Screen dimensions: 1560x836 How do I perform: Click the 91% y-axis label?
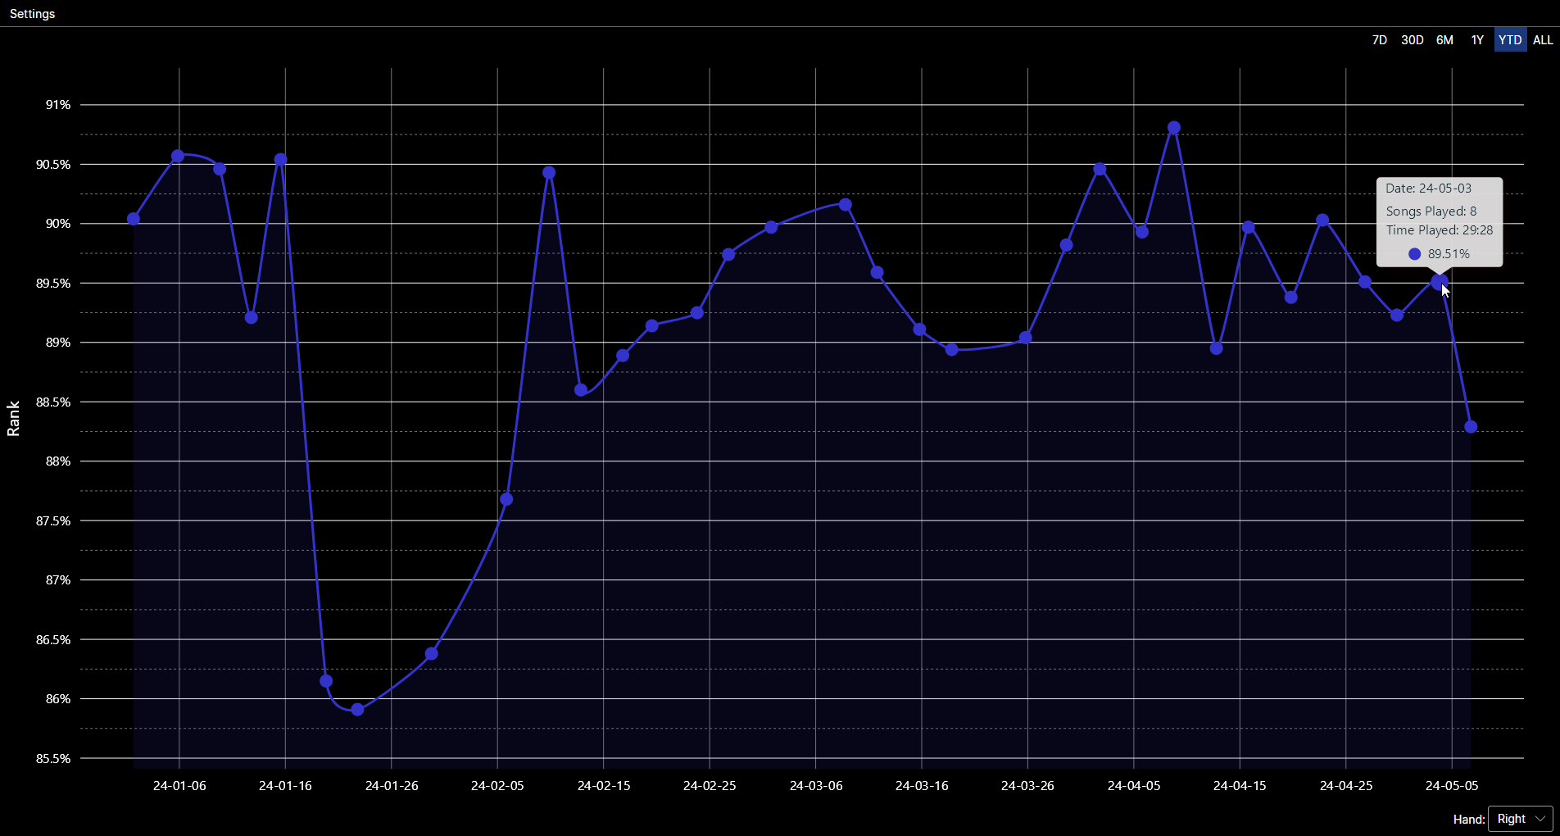click(x=58, y=105)
